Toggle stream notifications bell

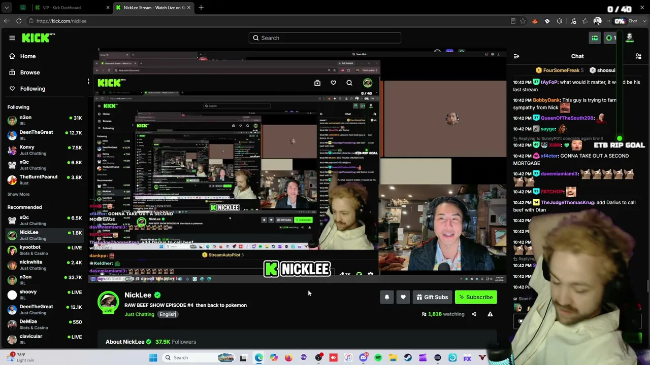(x=387, y=298)
